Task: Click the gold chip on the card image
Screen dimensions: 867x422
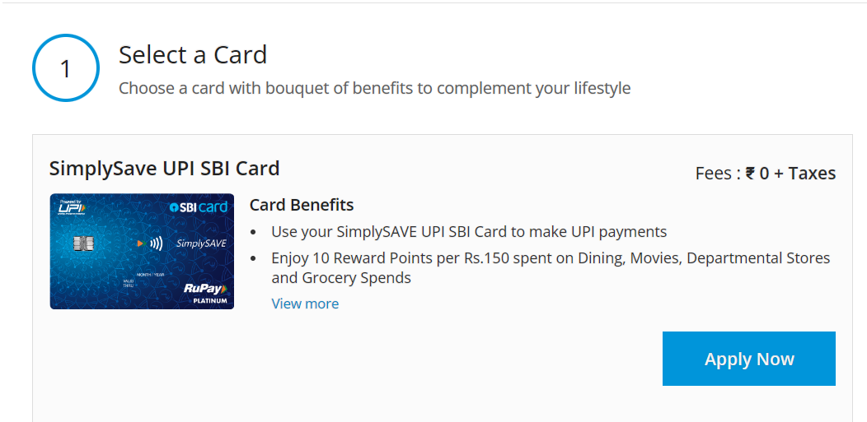Action: pos(84,243)
